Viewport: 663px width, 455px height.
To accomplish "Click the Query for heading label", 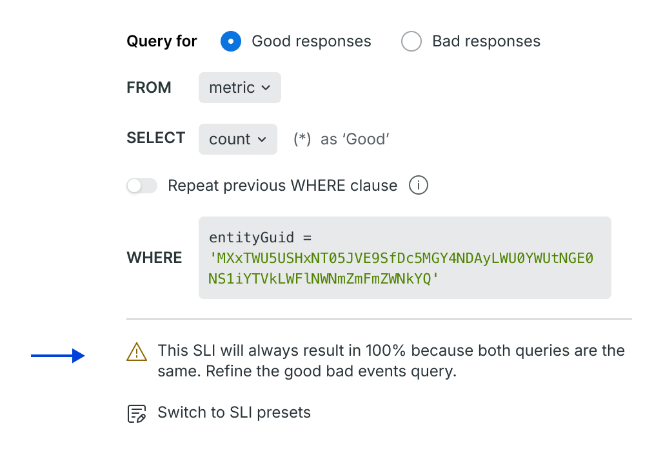I will [162, 41].
